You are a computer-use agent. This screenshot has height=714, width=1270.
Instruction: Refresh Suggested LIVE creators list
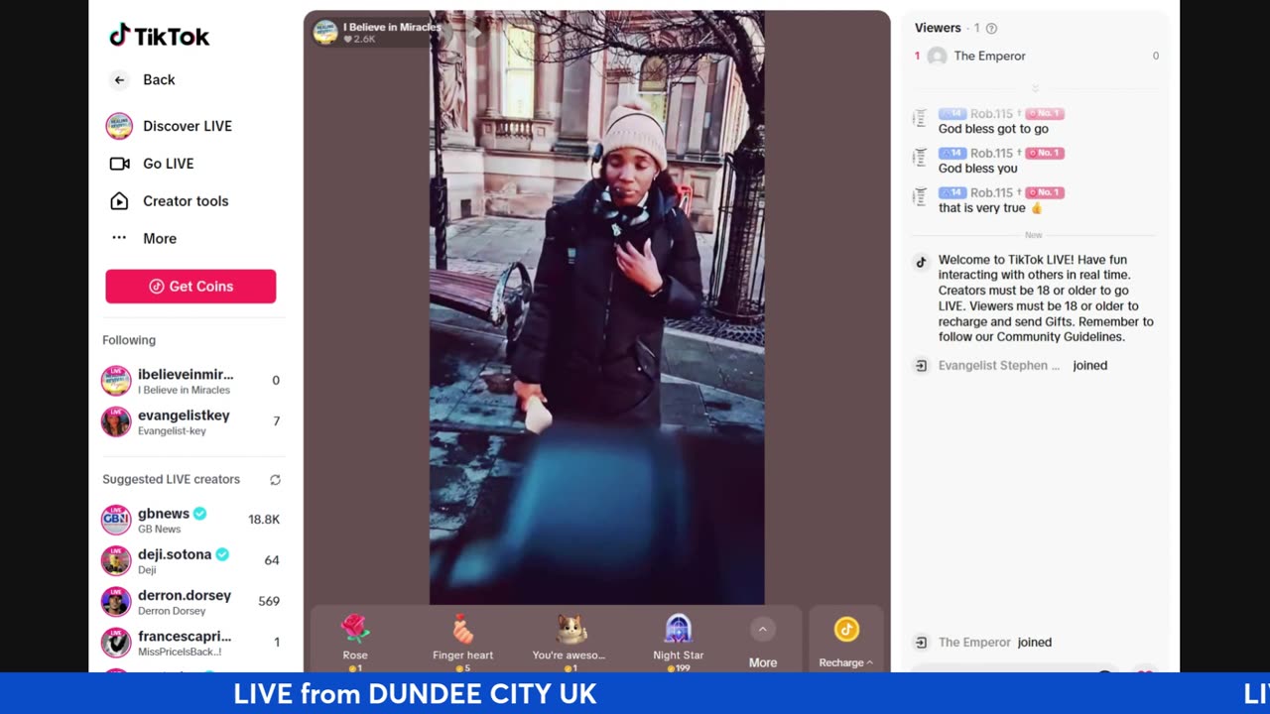(275, 480)
